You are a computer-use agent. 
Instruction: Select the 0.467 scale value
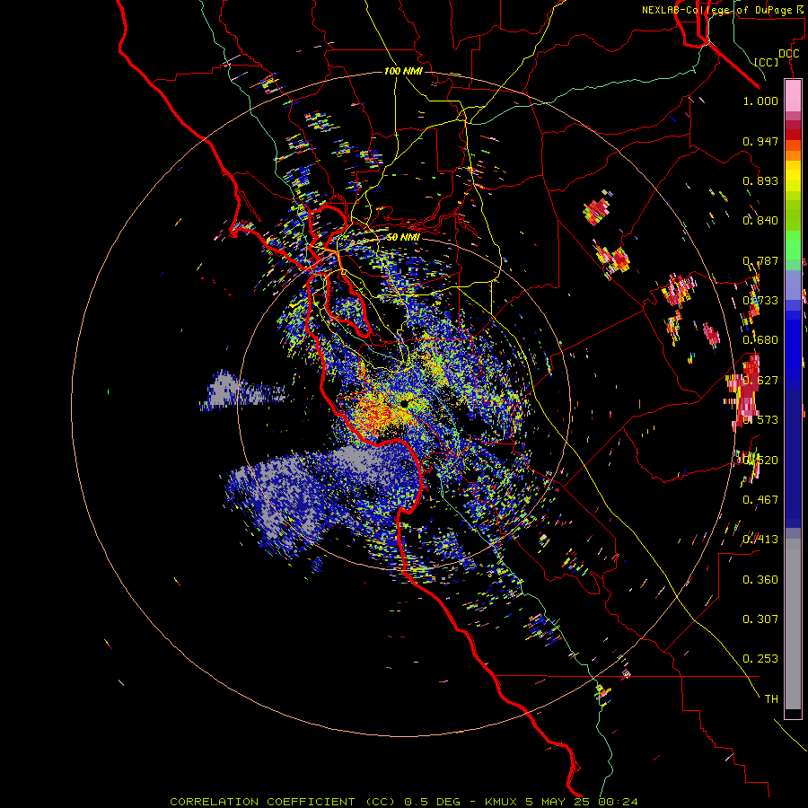click(760, 500)
